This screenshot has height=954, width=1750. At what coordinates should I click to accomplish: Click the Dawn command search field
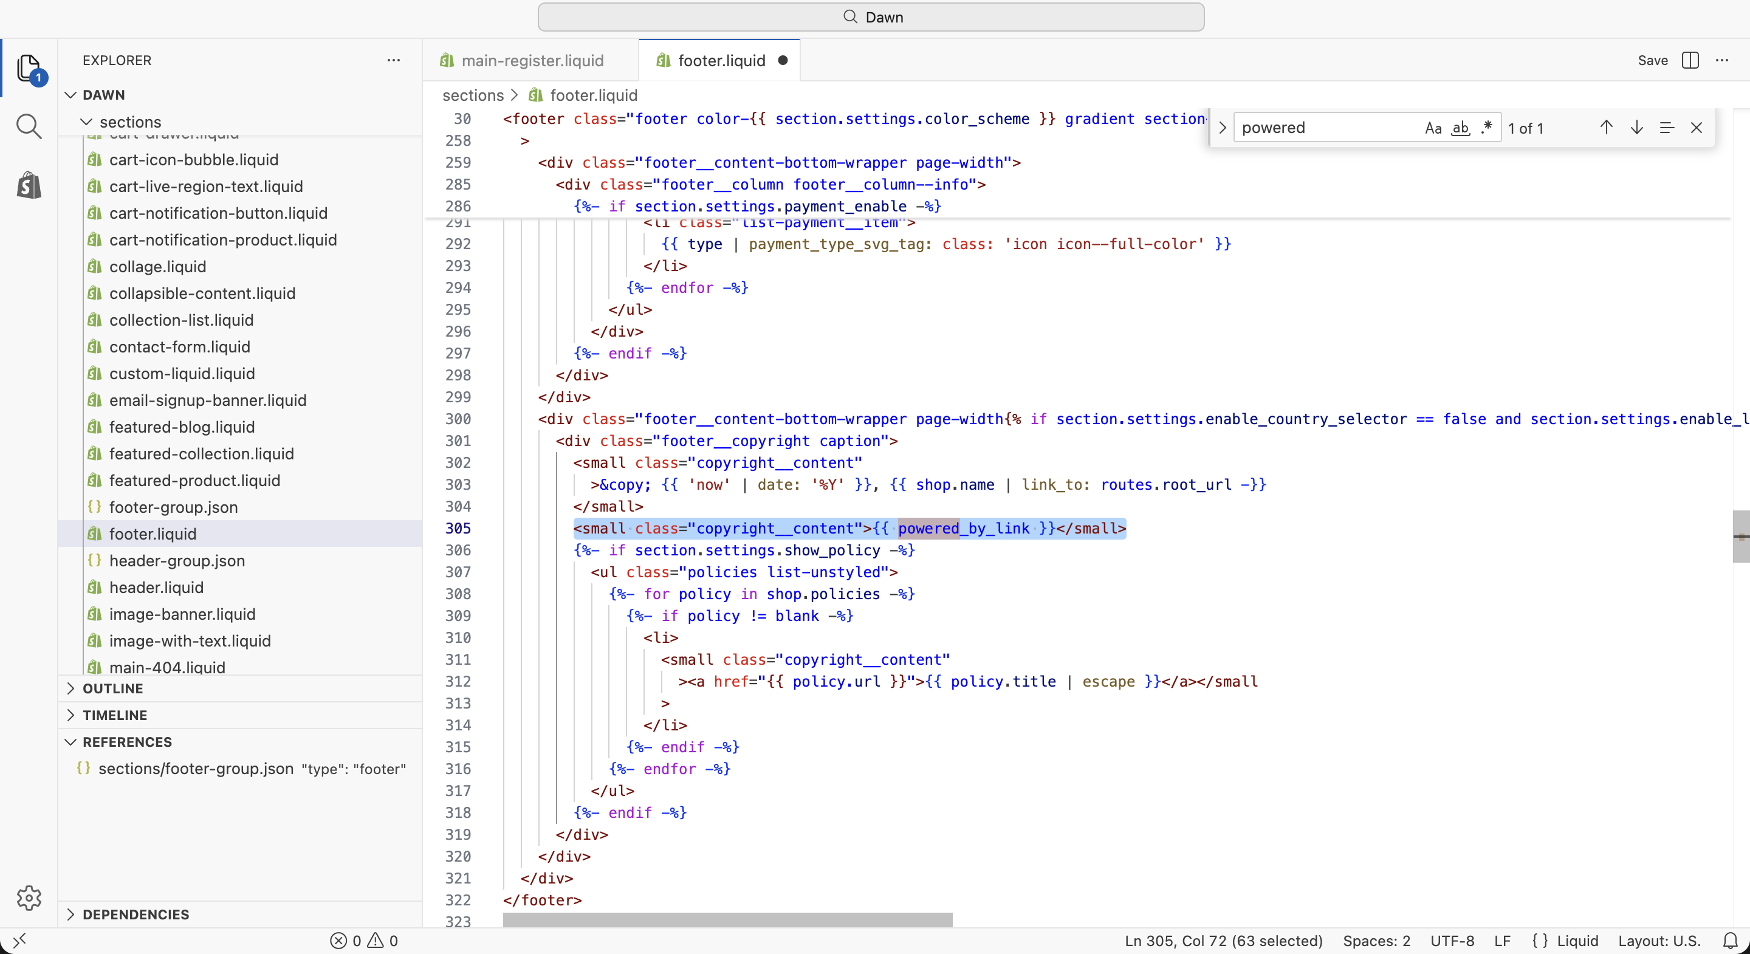pos(871,17)
